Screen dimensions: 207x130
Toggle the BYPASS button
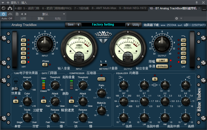point(162,67)
